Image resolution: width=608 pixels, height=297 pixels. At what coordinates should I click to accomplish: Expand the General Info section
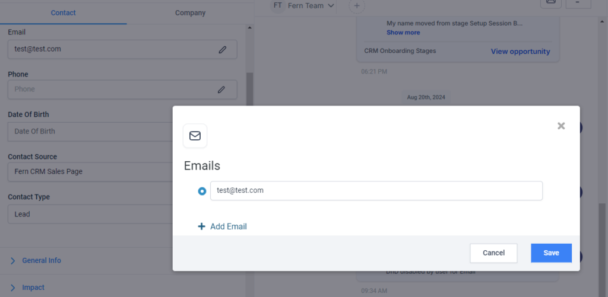pyautogui.click(x=42, y=261)
